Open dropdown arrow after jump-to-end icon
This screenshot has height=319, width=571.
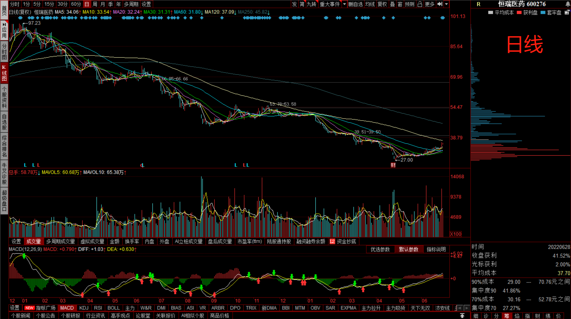[x=446, y=4]
